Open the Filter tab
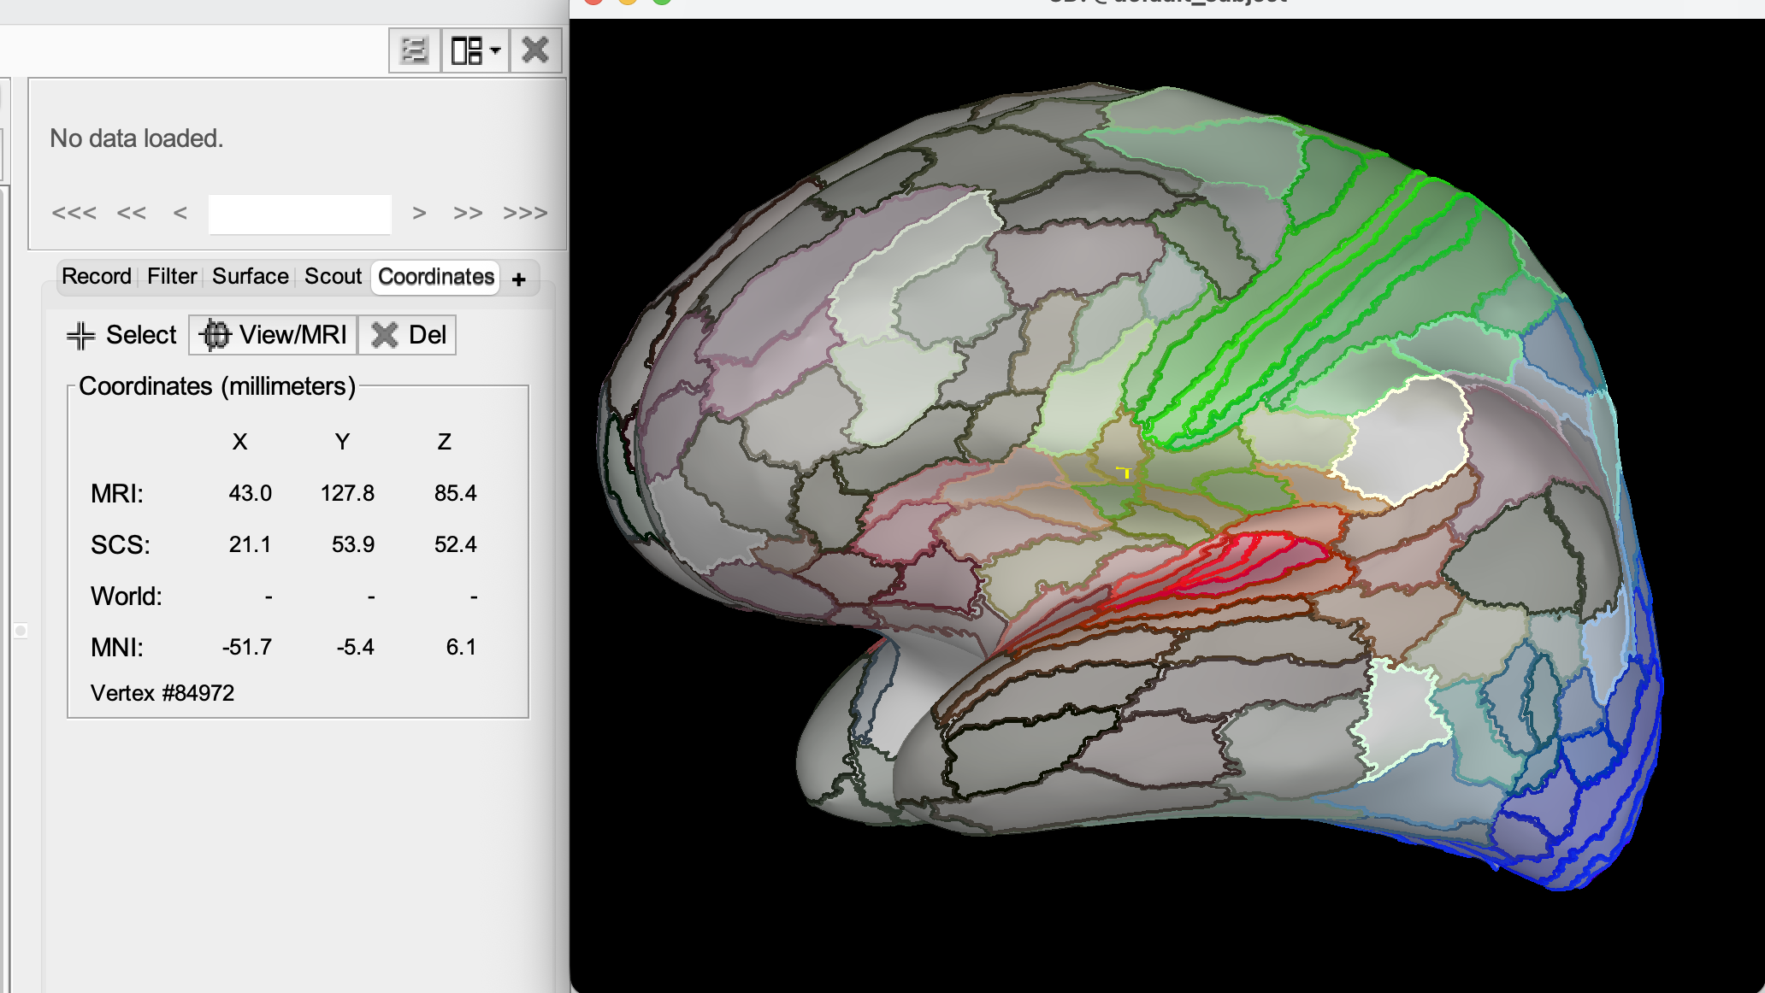 coord(172,277)
